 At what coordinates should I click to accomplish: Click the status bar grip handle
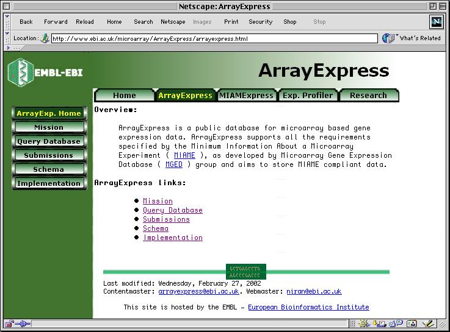point(352,323)
